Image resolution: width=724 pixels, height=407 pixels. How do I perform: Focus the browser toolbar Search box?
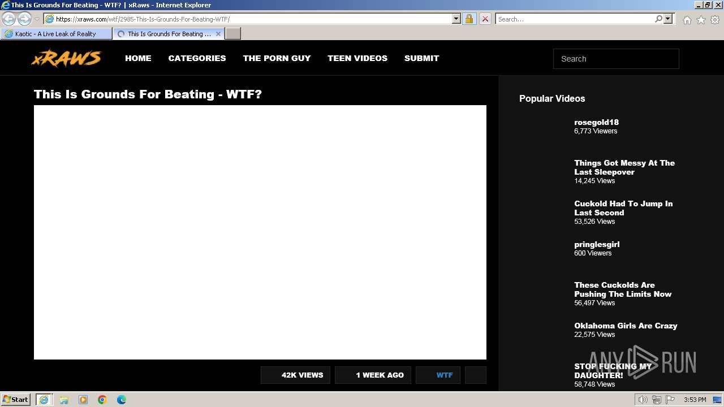[x=575, y=19]
